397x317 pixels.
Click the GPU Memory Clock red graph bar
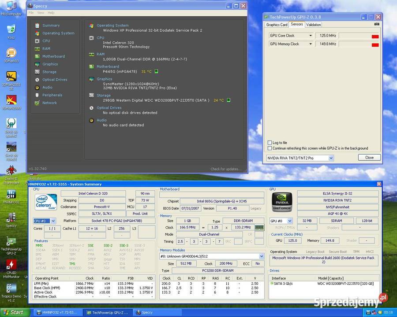(375, 45)
